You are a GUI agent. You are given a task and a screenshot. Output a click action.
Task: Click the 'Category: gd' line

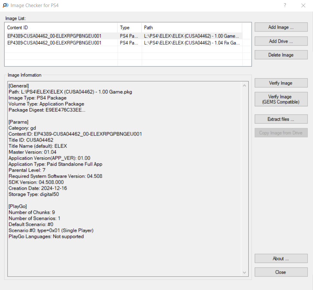click(22, 128)
